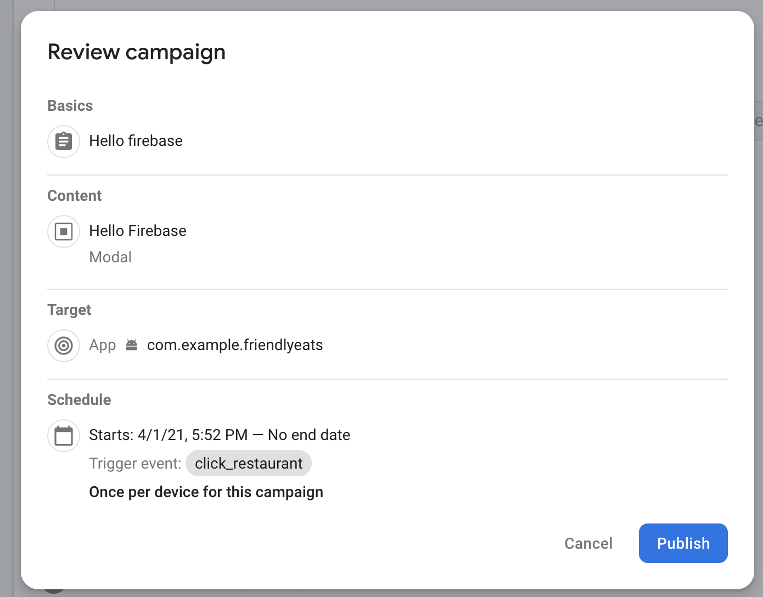This screenshot has height=597, width=763.
Task: Click the bullseye target icon
Action: point(64,345)
